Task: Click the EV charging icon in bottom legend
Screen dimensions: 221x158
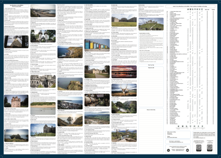Action: point(178,126)
